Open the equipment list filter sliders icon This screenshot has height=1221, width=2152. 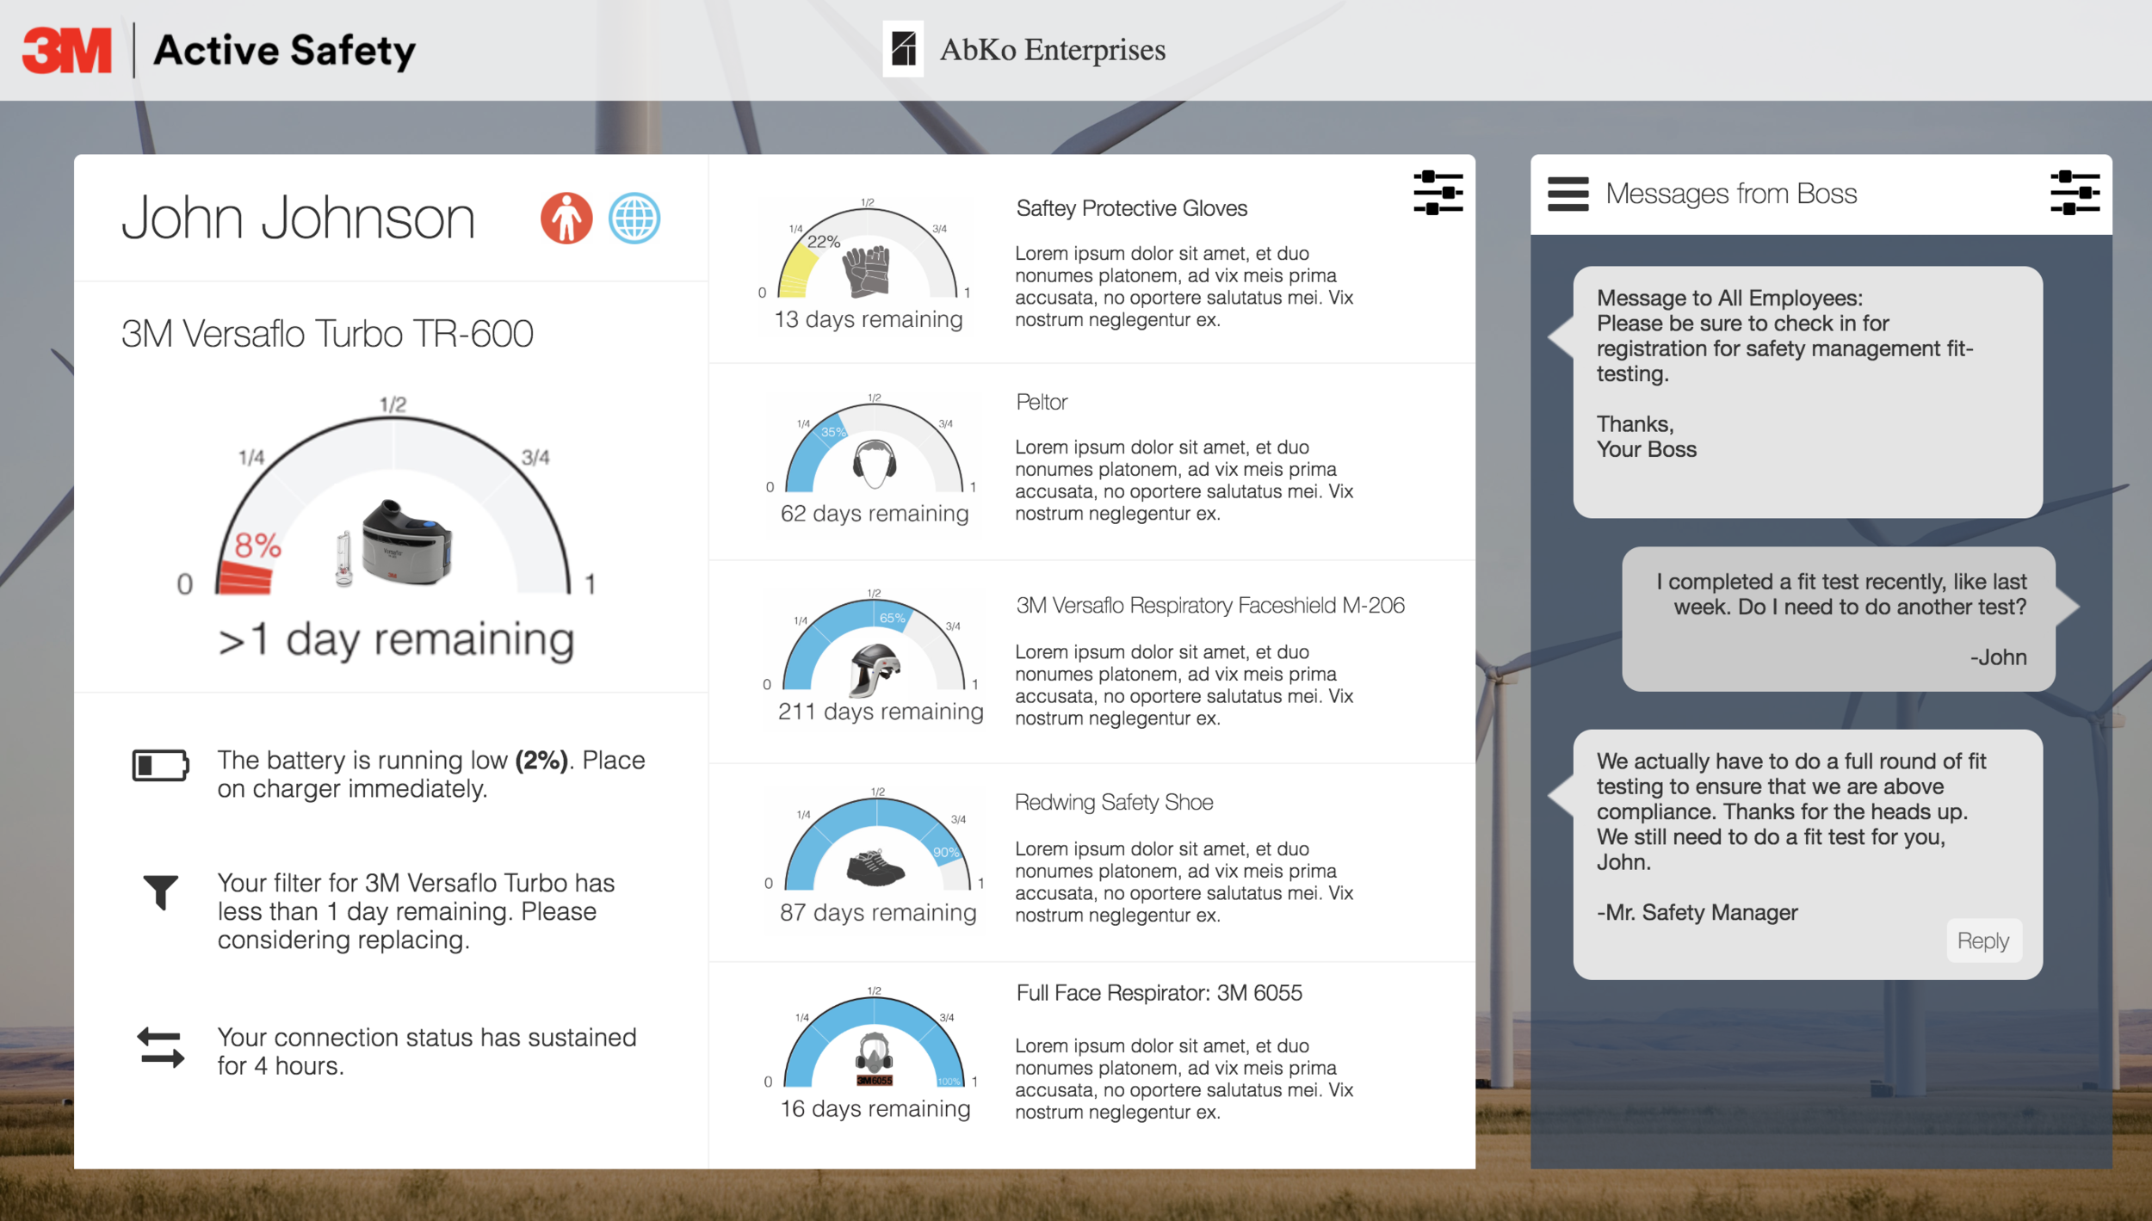click(x=1438, y=193)
